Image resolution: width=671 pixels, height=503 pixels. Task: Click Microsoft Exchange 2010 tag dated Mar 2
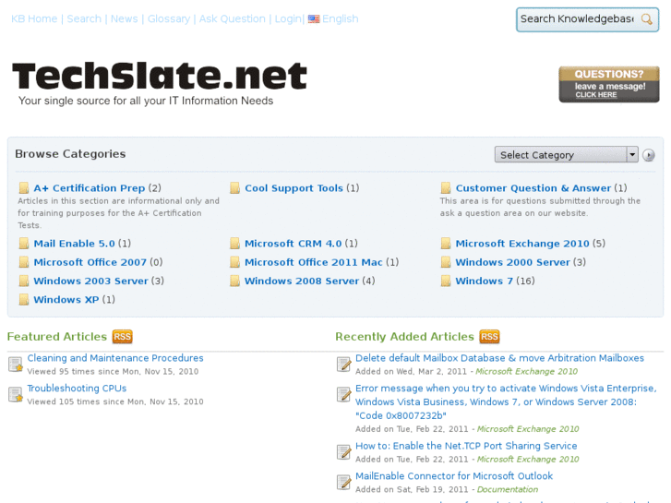526,371
